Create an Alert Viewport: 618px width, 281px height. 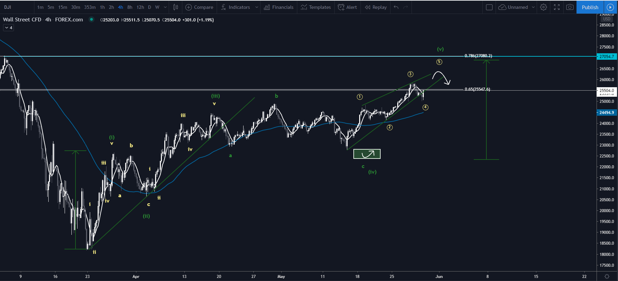coord(347,7)
